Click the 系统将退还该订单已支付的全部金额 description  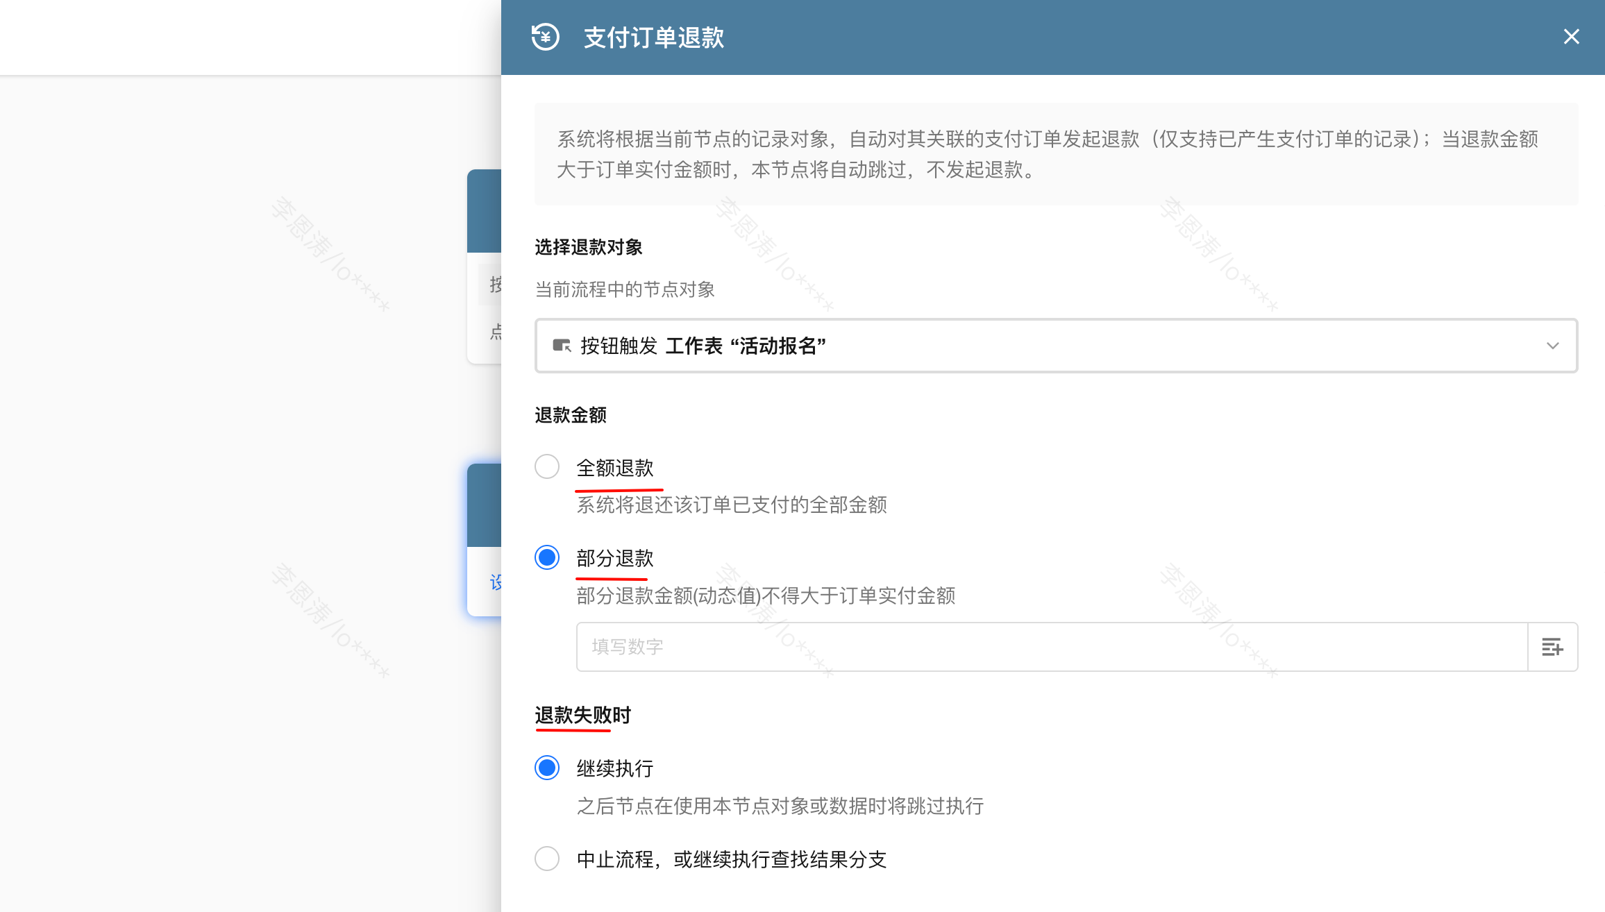pyautogui.click(x=731, y=505)
